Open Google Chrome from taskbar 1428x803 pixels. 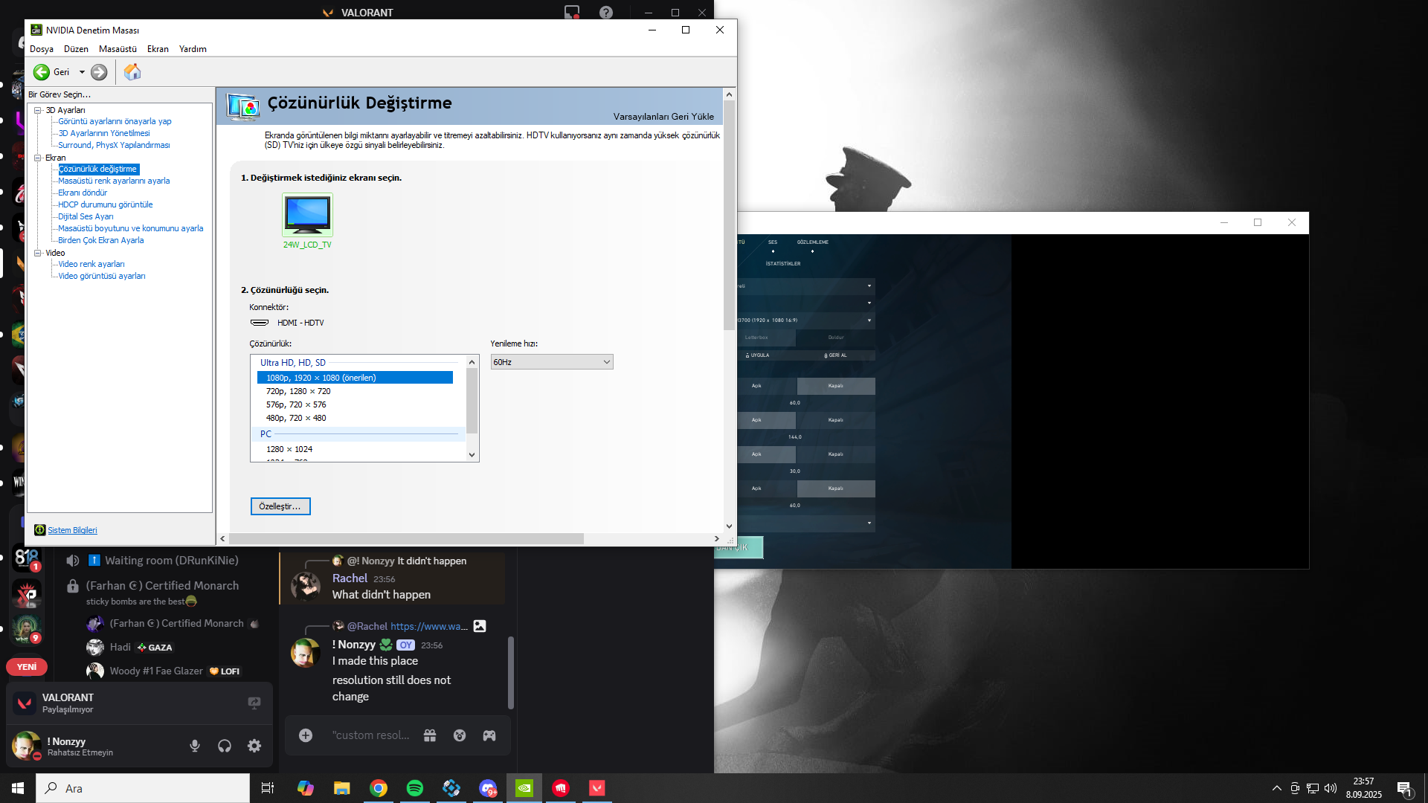coord(379,788)
